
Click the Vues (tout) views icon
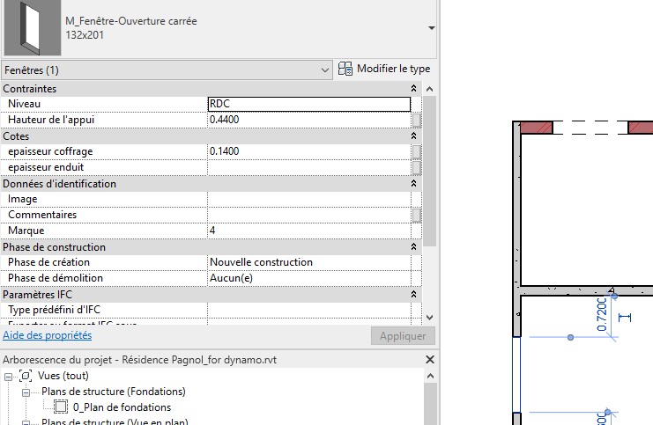coord(26,376)
